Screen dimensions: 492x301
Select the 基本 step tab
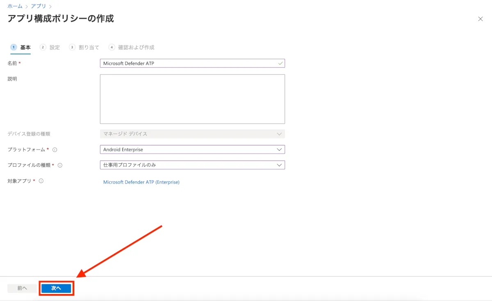point(20,48)
